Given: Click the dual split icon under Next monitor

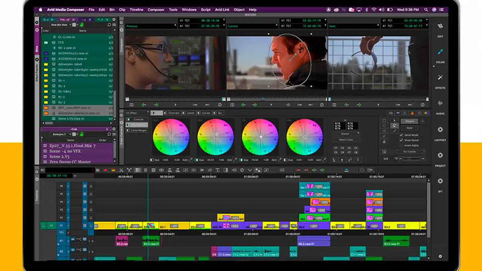Looking at the screenshot, I should (x=334, y=105).
